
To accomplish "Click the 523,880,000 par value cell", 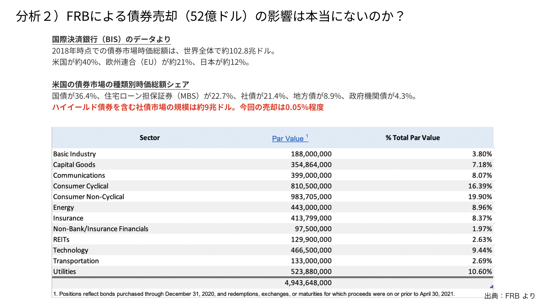I will click(311, 272).
